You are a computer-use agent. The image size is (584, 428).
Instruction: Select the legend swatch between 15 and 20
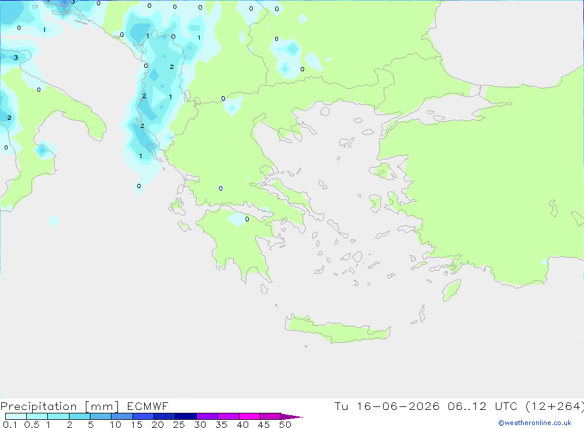point(143,416)
